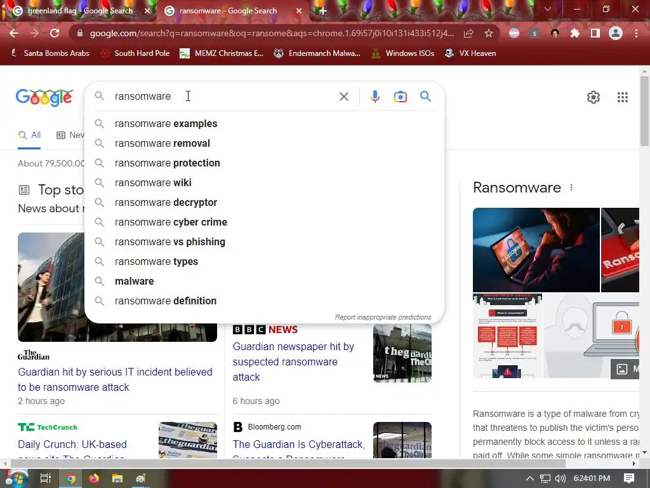Click the share page icon in address bar
Image resolution: width=650 pixels, height=488 pixels.
pyautogui.click(x=468, y=33)
